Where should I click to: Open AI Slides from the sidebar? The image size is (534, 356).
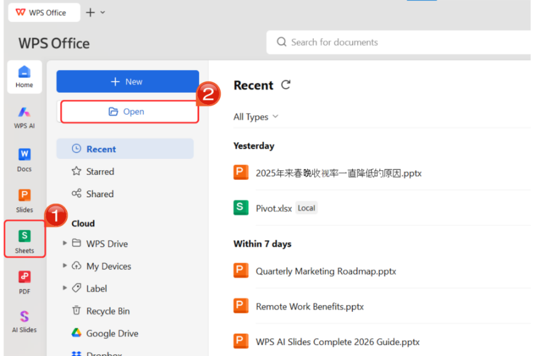[25, 321]
